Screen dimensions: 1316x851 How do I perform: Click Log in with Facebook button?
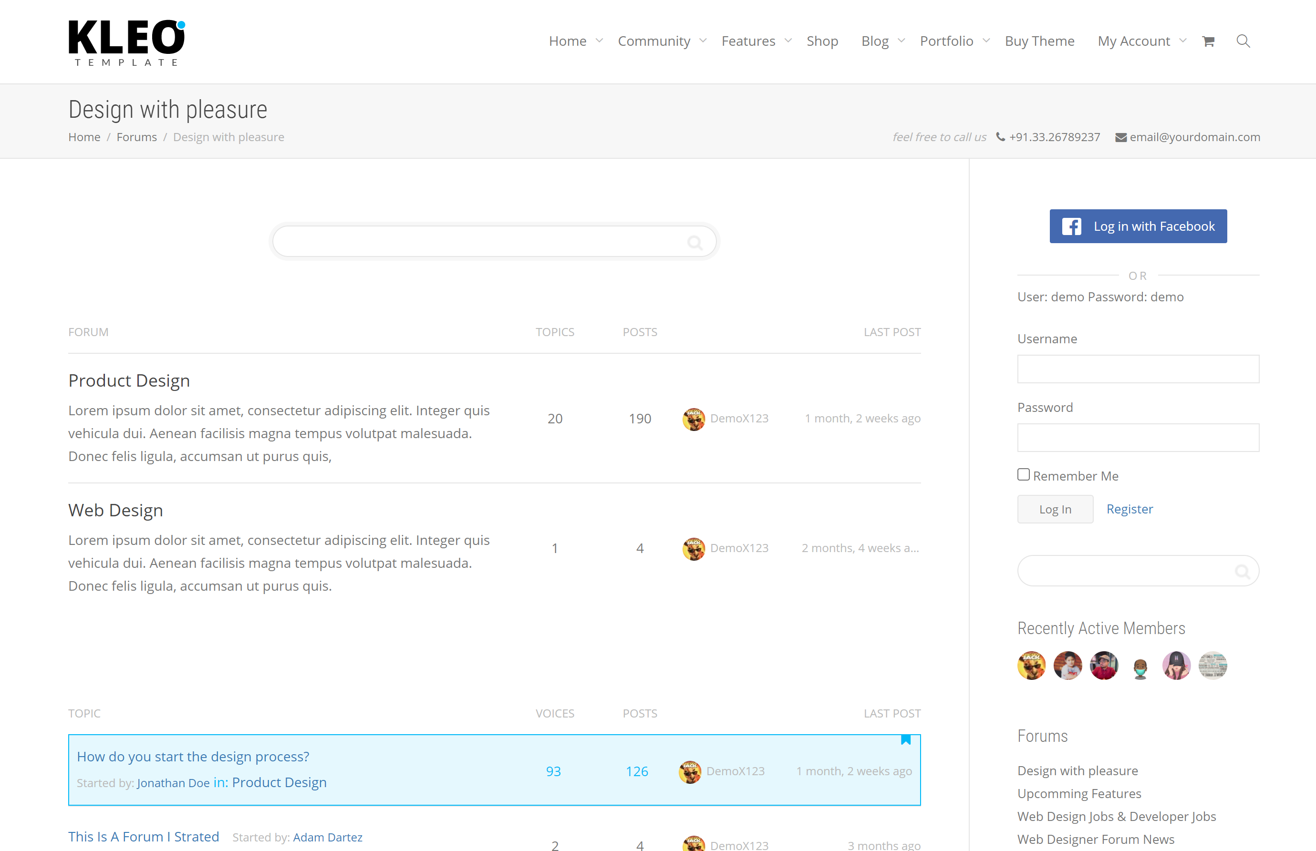coord(1138,226)
